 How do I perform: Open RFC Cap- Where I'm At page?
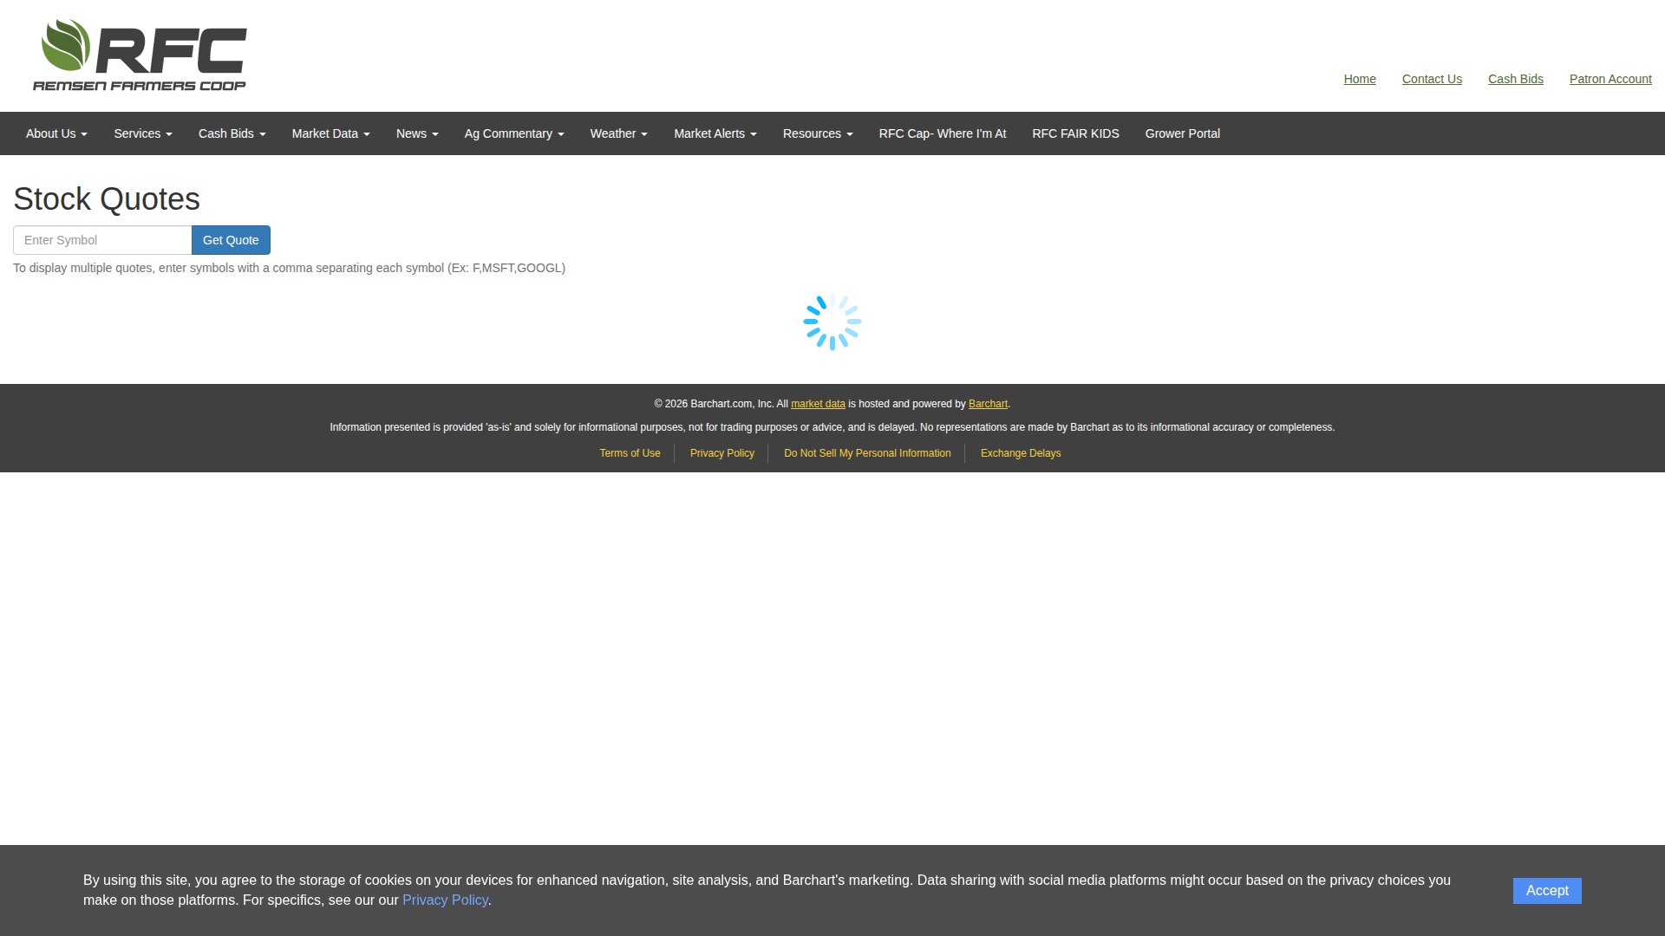[x=942, y=133]
